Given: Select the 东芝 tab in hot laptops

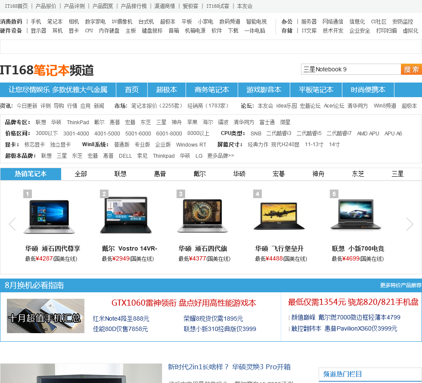Looking at the screenshot, I should tap(358, 174).
